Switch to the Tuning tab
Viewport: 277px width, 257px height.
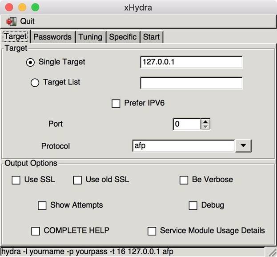[x=90, y=37]
